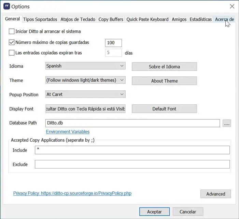
Task: Close the Options dialog window
Action: coord(232,6)
